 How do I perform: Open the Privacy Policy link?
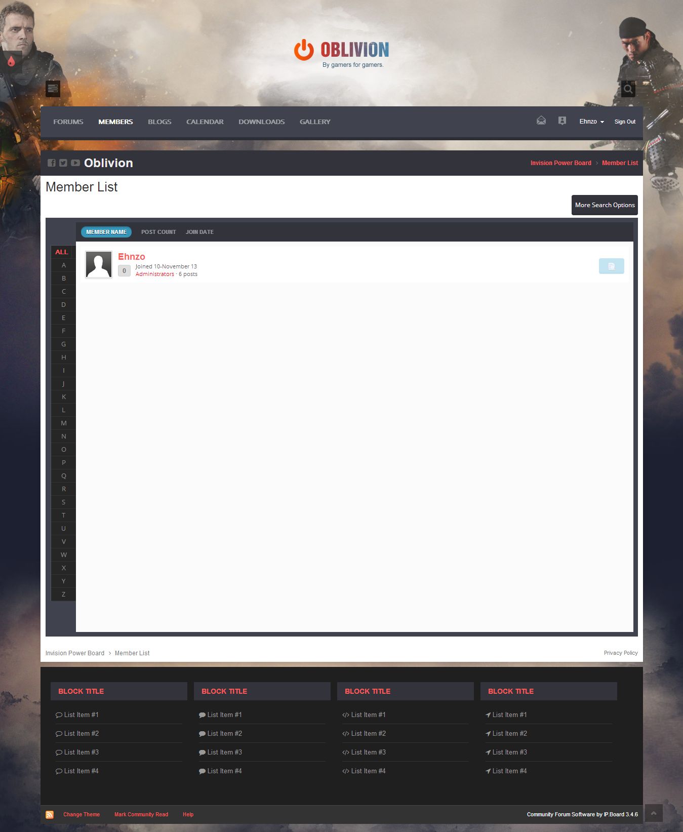[621, 653]
